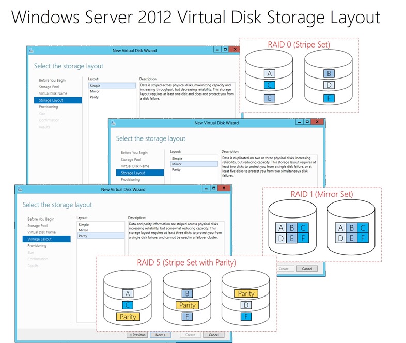Go to Provisioning step in middle wizard
Viewport: 406px width, 343px height.
tap(130, 179)
